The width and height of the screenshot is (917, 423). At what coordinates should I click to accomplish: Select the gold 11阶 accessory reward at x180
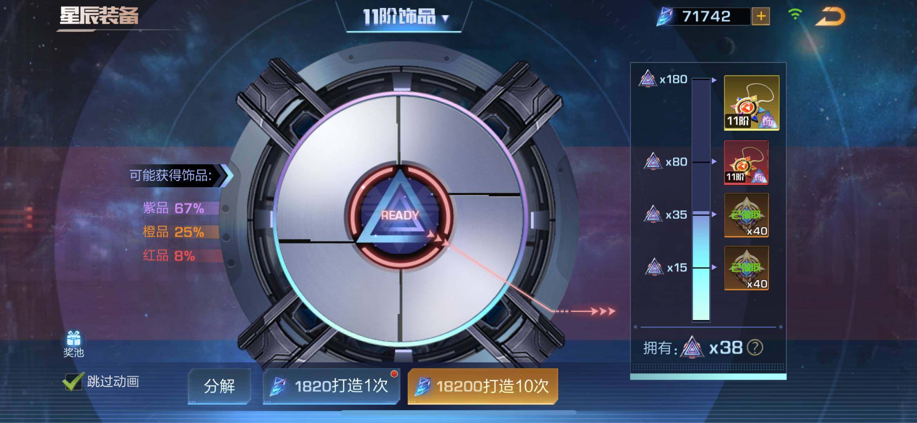[x=751, y=103]
